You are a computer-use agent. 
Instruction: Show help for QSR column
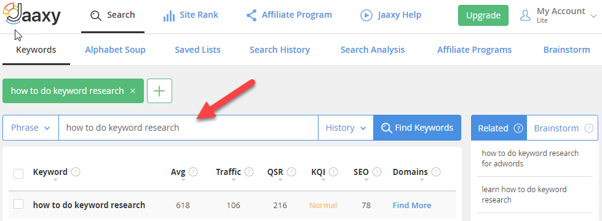(291, 172)
